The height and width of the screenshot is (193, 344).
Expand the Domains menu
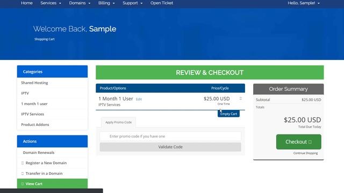pyautogui.click(x=80, y=3)
